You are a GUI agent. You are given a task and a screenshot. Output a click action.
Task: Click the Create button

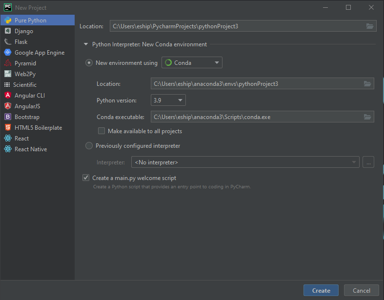point(321,290)
